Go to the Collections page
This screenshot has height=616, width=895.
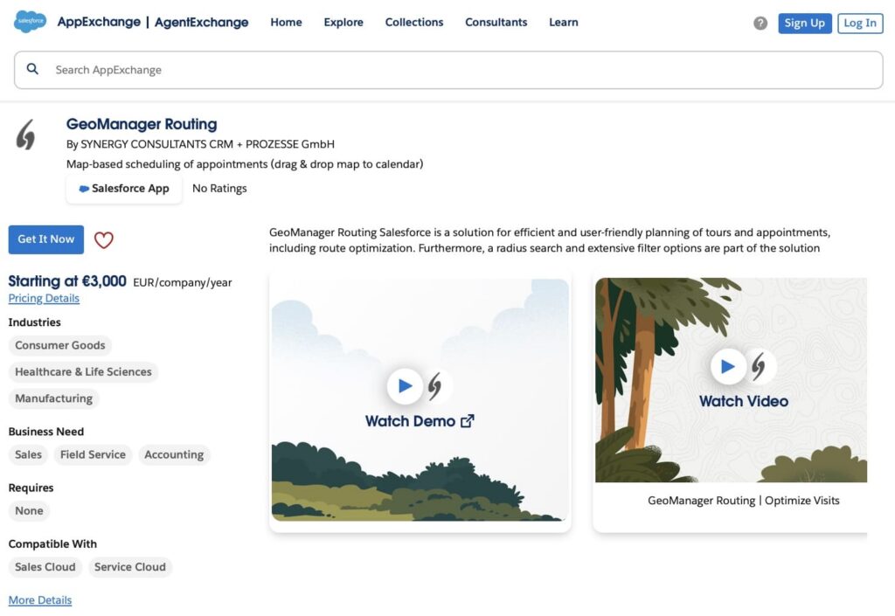click(x=414, y=23)
